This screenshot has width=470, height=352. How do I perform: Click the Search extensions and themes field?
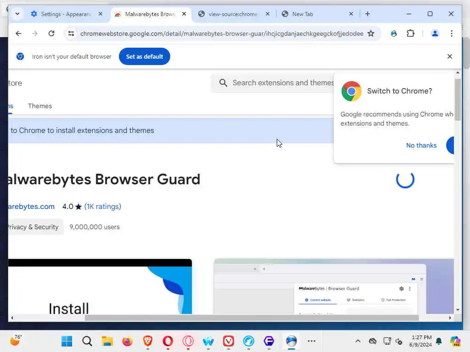(273, 82)
